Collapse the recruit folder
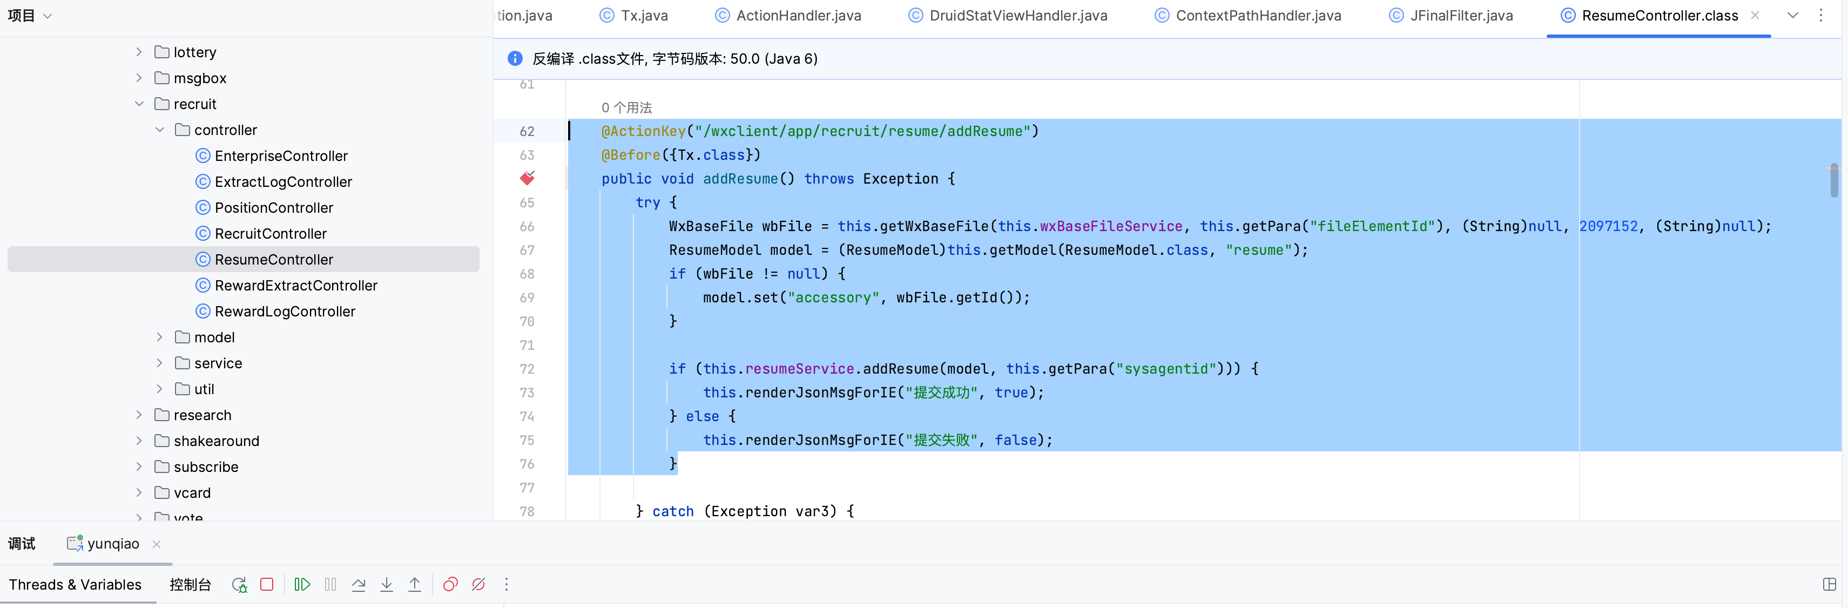The width and height of the screenshot is (1848, 608). point(139,104)
